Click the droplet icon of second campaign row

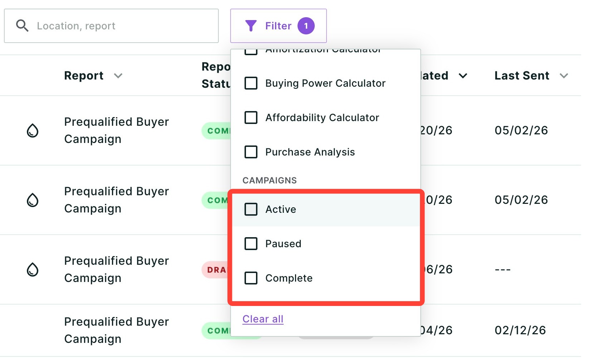pos(33,200)
